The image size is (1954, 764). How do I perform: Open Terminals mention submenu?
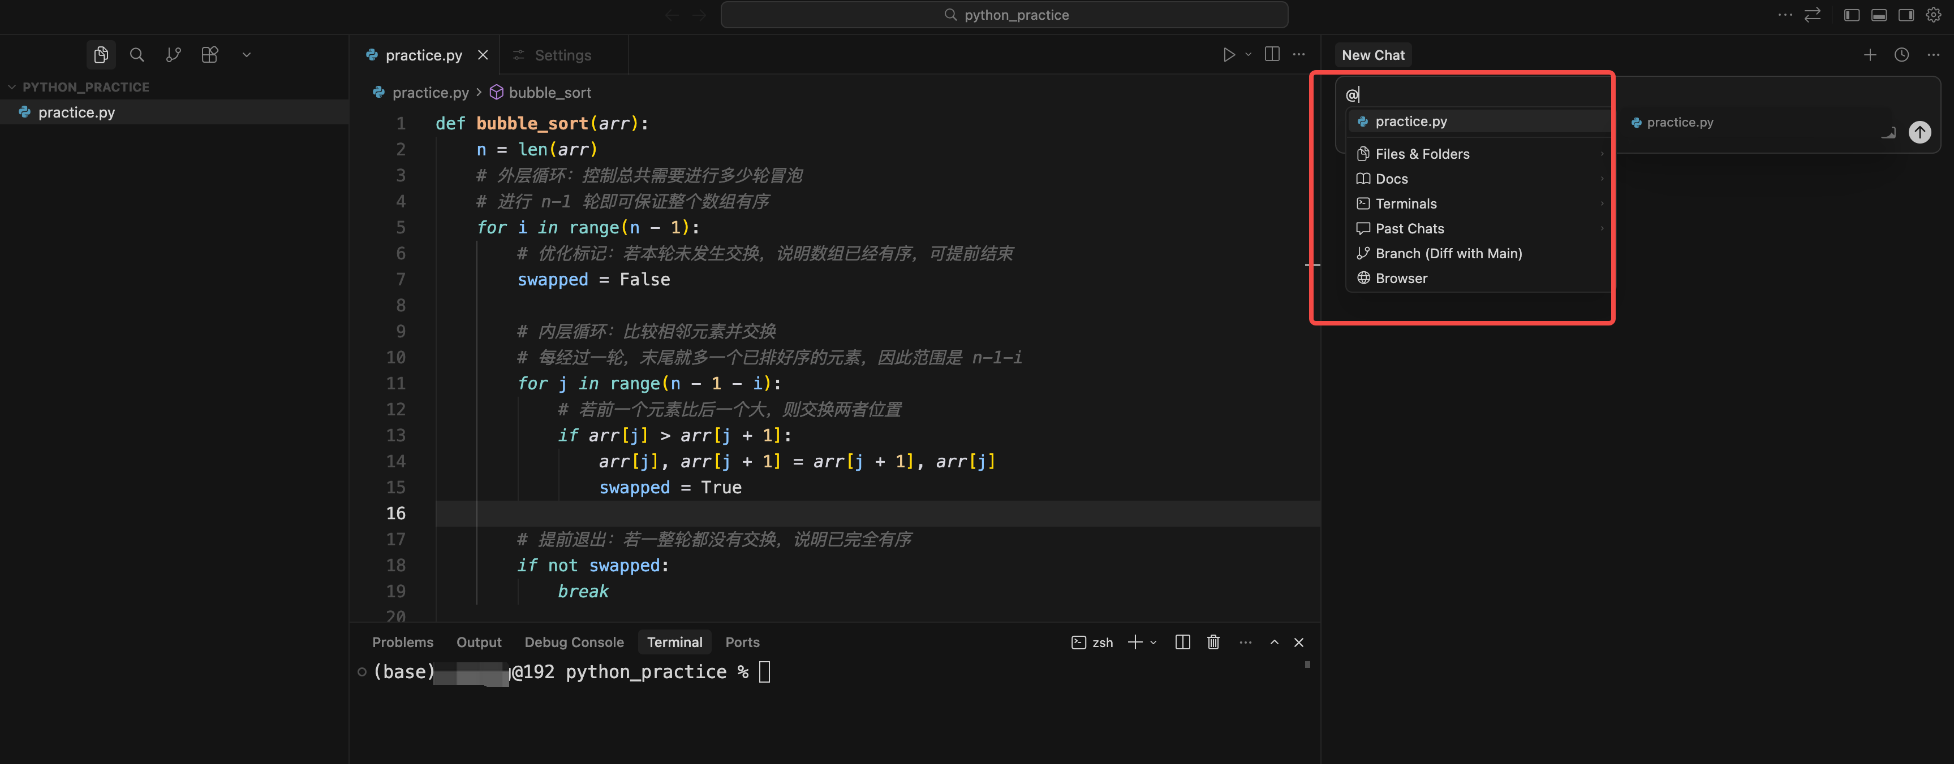pyautogui.click(x=1479, y=204)
